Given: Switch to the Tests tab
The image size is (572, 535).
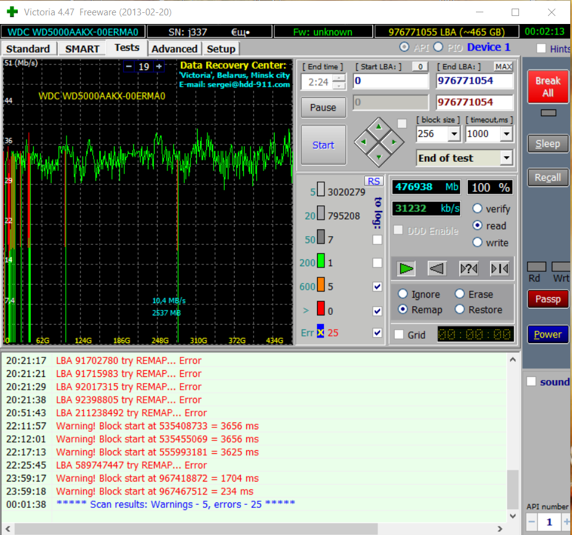Looking at the screenshot, I should point(127,48).
